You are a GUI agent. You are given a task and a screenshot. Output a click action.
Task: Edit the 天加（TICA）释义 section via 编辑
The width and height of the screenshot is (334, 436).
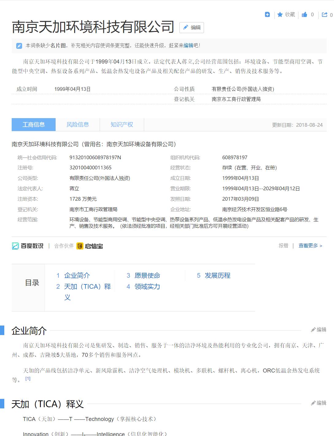click(x=319, y=403)
